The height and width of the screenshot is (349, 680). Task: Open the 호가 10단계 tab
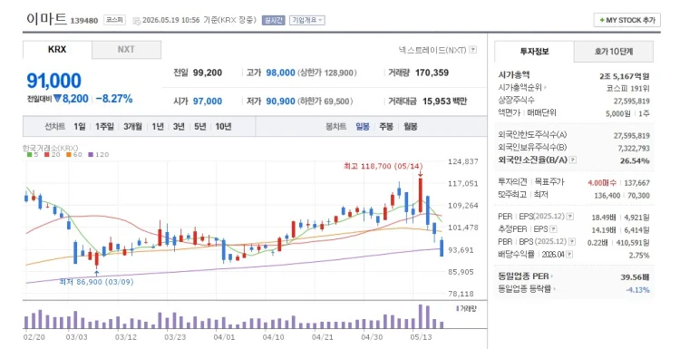pos(614,52)
